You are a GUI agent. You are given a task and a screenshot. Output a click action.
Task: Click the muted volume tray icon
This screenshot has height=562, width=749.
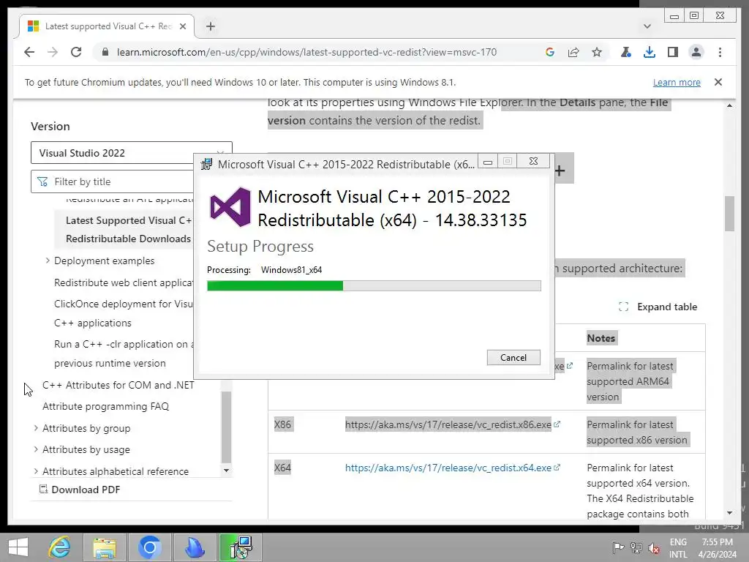tap(655, 548)
